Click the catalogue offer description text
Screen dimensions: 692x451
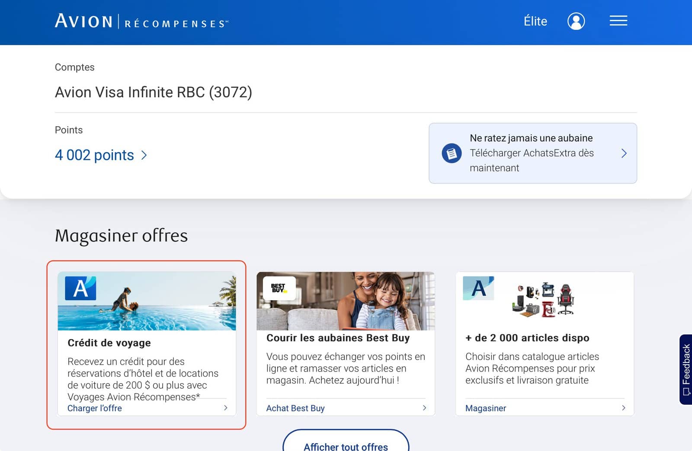point(532,368)
